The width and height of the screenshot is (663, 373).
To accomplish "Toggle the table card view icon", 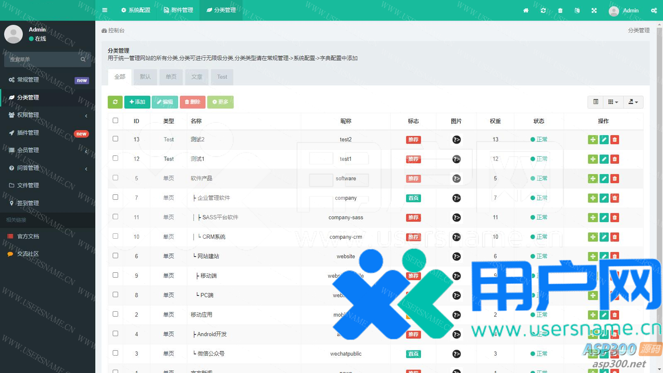I will [x=595, y=102].
